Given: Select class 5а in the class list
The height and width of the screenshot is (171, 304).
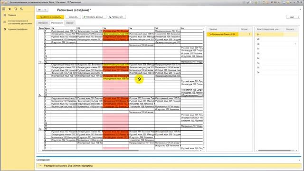Looking at the screenshot, I should (276, 48).
